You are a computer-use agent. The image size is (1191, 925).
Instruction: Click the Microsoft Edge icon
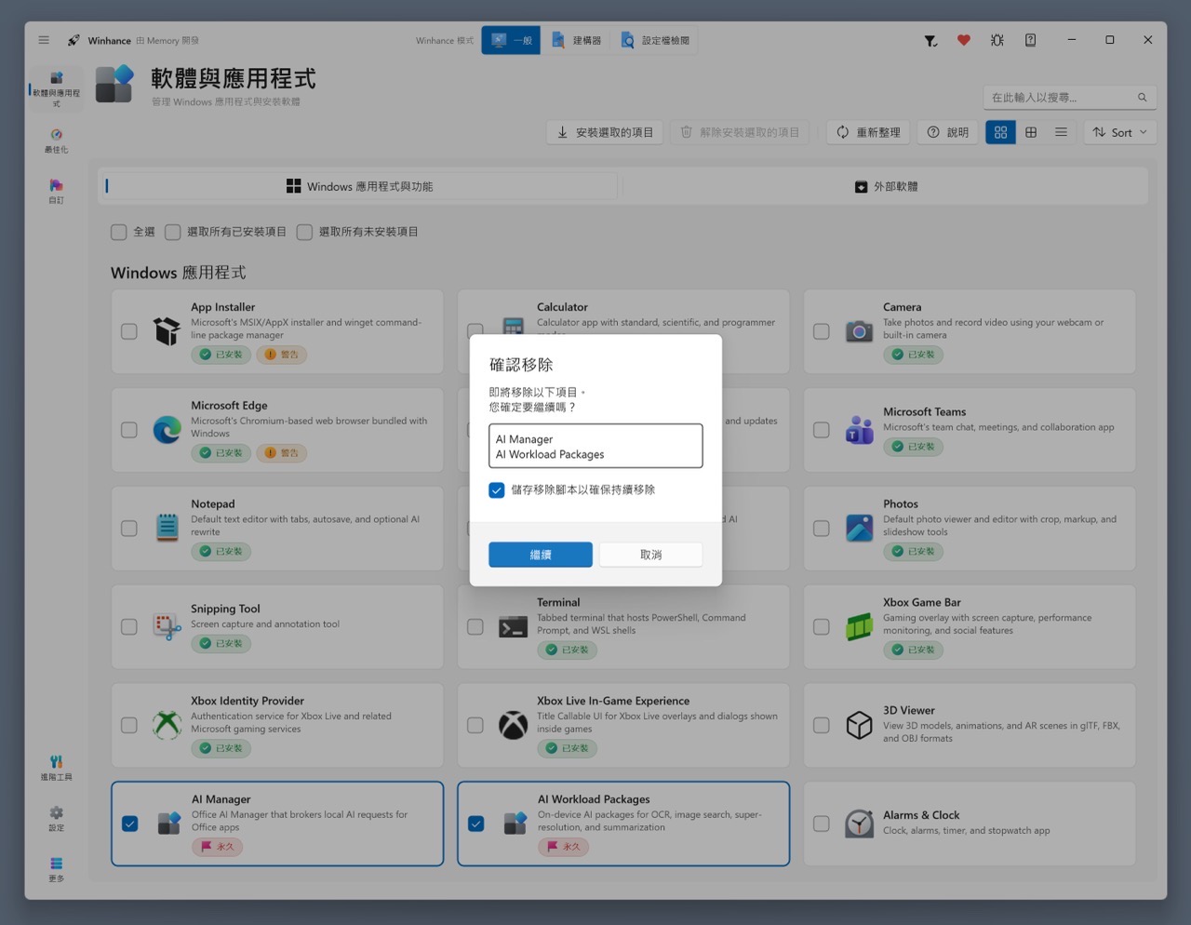[167, 430]
